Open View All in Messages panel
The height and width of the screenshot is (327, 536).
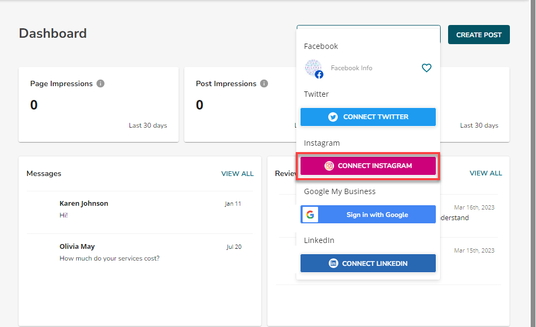coord(237,173)
